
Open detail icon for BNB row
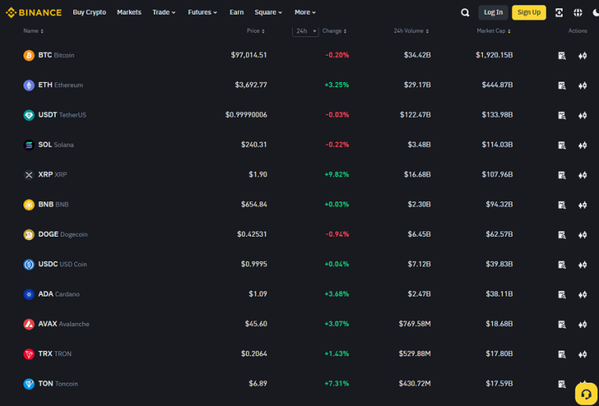coord(562,205)
